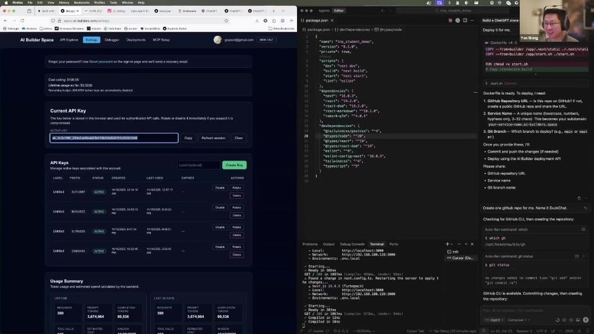Open the user avatar in AI Builder Space
594x334 pixels.
(217, 40)
